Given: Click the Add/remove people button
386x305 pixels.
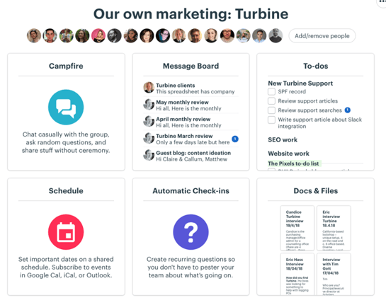Looking at the screenshot, I should pos(322,36).
